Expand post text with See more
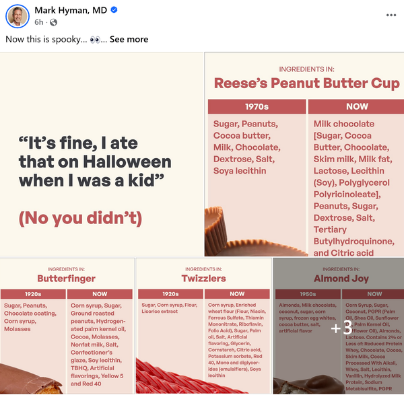Image resolution: width=404 pixels, height=395 pixels. click(129, 39)
